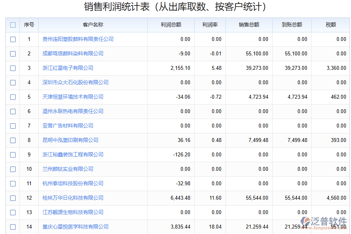Check the row for 重庆心星悦医学科技有限公司
Viewport: 351px width, 234px height.
pyautogui.click(x=12, y=227)
